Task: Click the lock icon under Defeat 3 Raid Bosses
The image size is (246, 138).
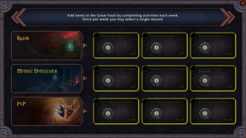Action: click(108, 47)
